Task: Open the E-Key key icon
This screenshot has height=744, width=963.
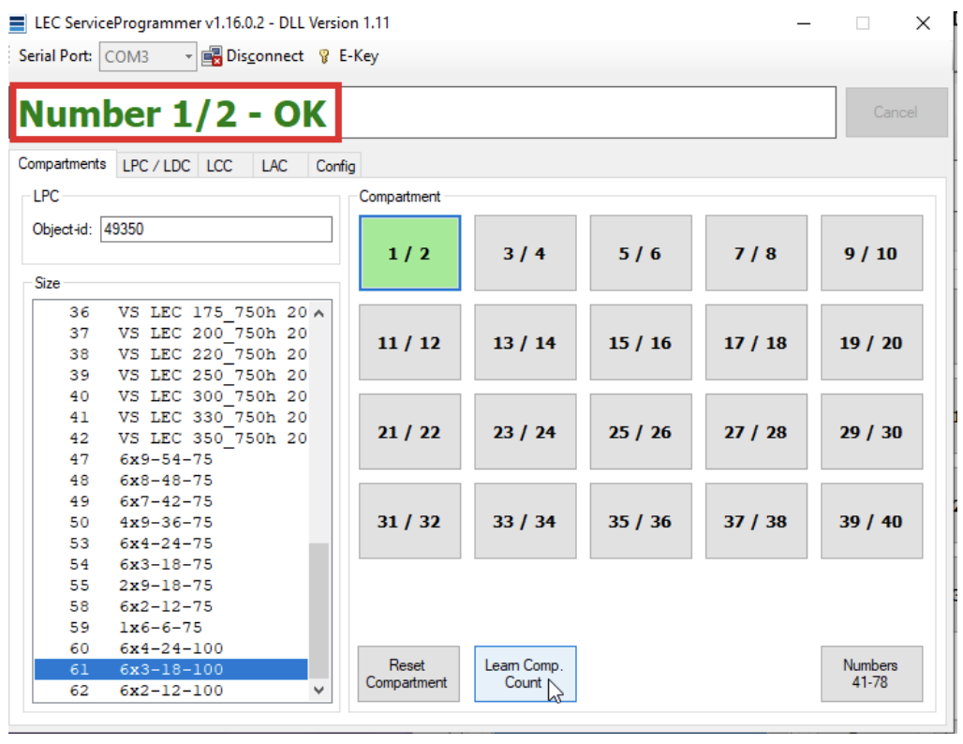Action: (x=324, y=56)
